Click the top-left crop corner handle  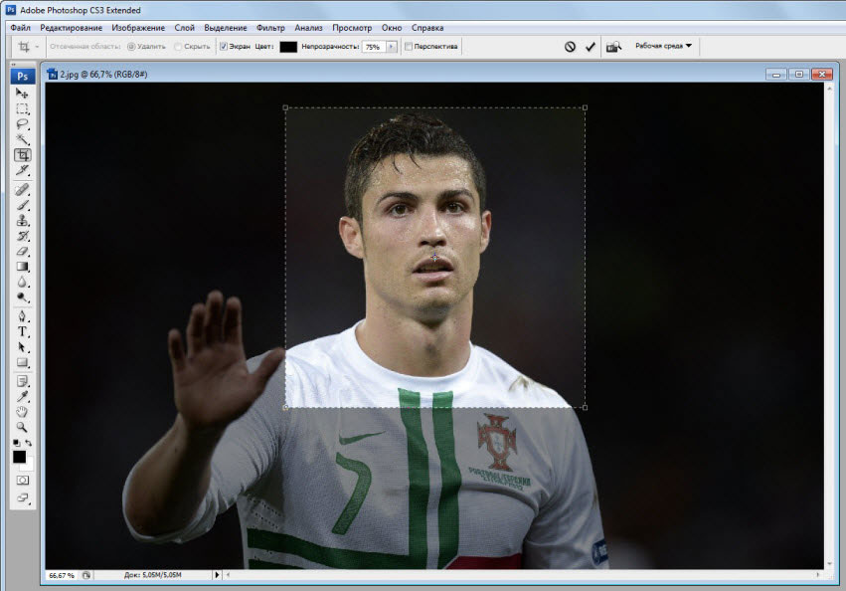tap(285, 107)
